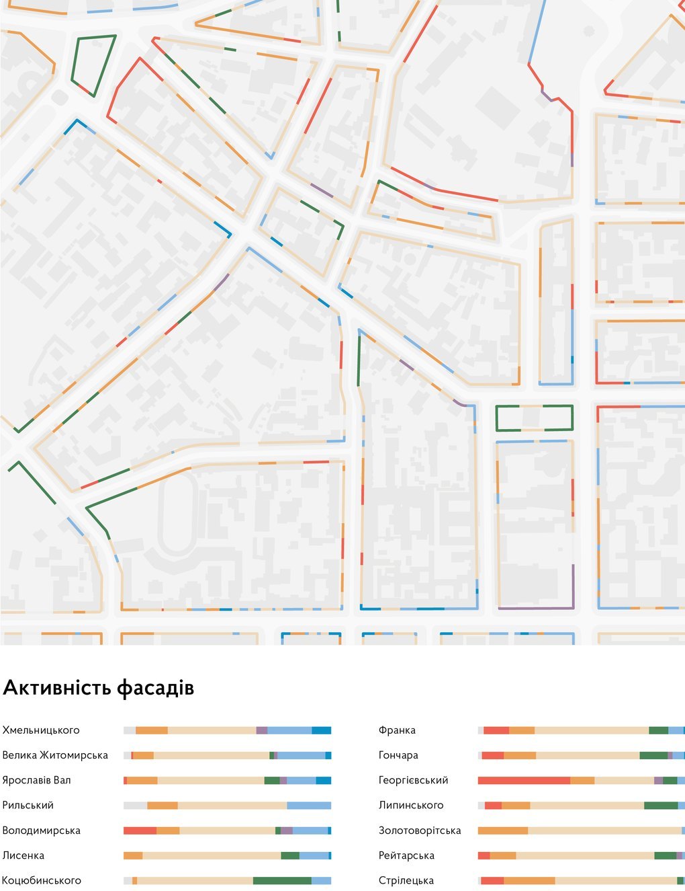The height and width of the screenshot is (891, 685).
Task: Select the Рейтарська activity bar
Action: pyautogui.click(x=582, y=855)
